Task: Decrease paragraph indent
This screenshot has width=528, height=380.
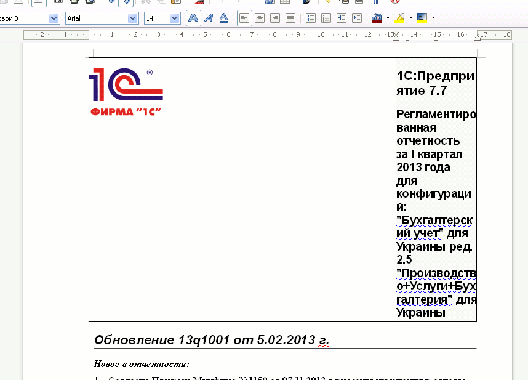Action: 342,18
